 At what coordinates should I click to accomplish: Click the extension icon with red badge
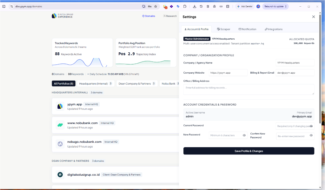[x=165, y=7]
